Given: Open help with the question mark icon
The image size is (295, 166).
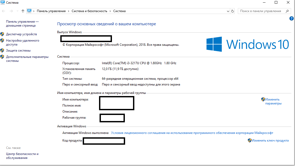Looking at the screenshot, I should [291, 18].
